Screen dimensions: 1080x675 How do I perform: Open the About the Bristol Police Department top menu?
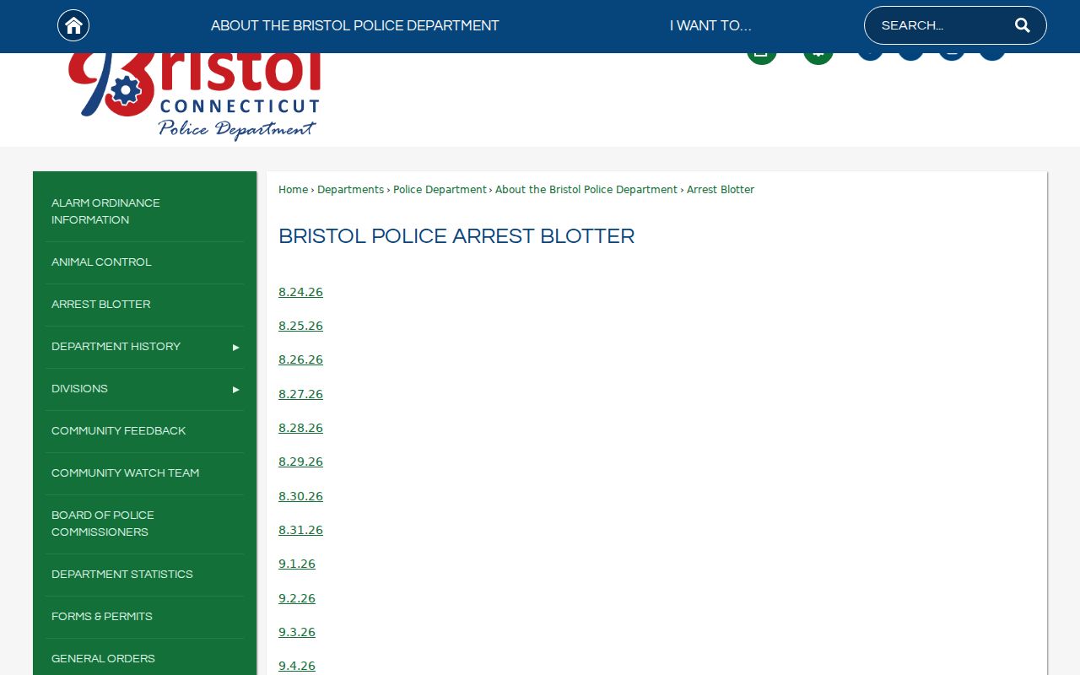pos(355,26)
